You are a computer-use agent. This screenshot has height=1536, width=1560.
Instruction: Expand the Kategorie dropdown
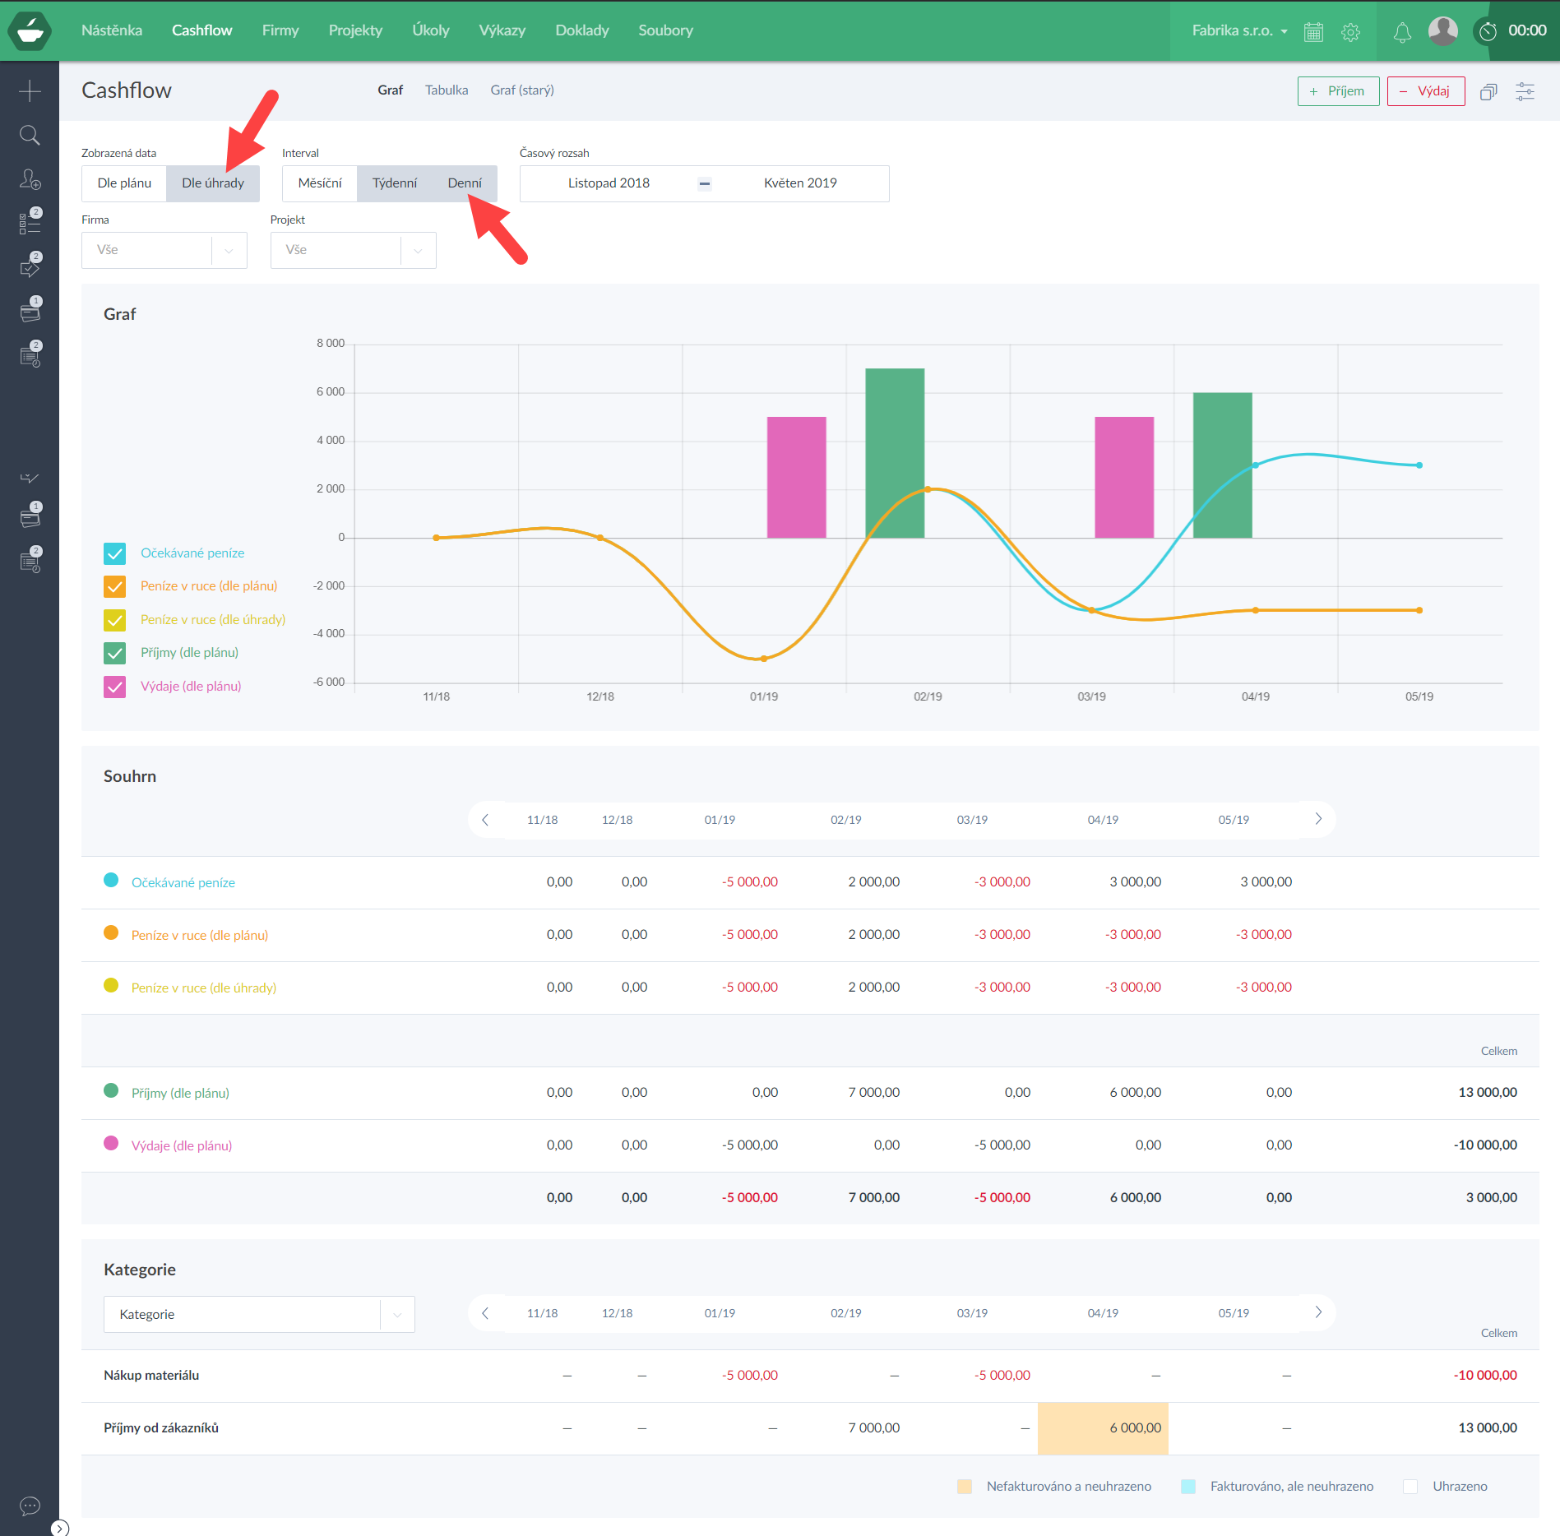click(258, 1314)
